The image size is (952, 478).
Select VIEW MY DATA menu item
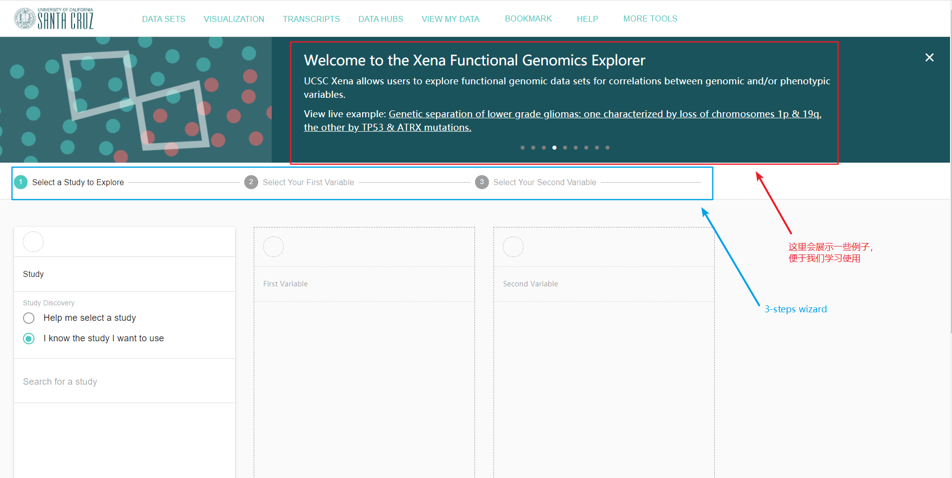click(451, 19)
